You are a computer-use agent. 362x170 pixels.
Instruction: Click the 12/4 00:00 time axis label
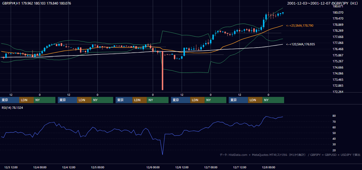pos(40,167)
